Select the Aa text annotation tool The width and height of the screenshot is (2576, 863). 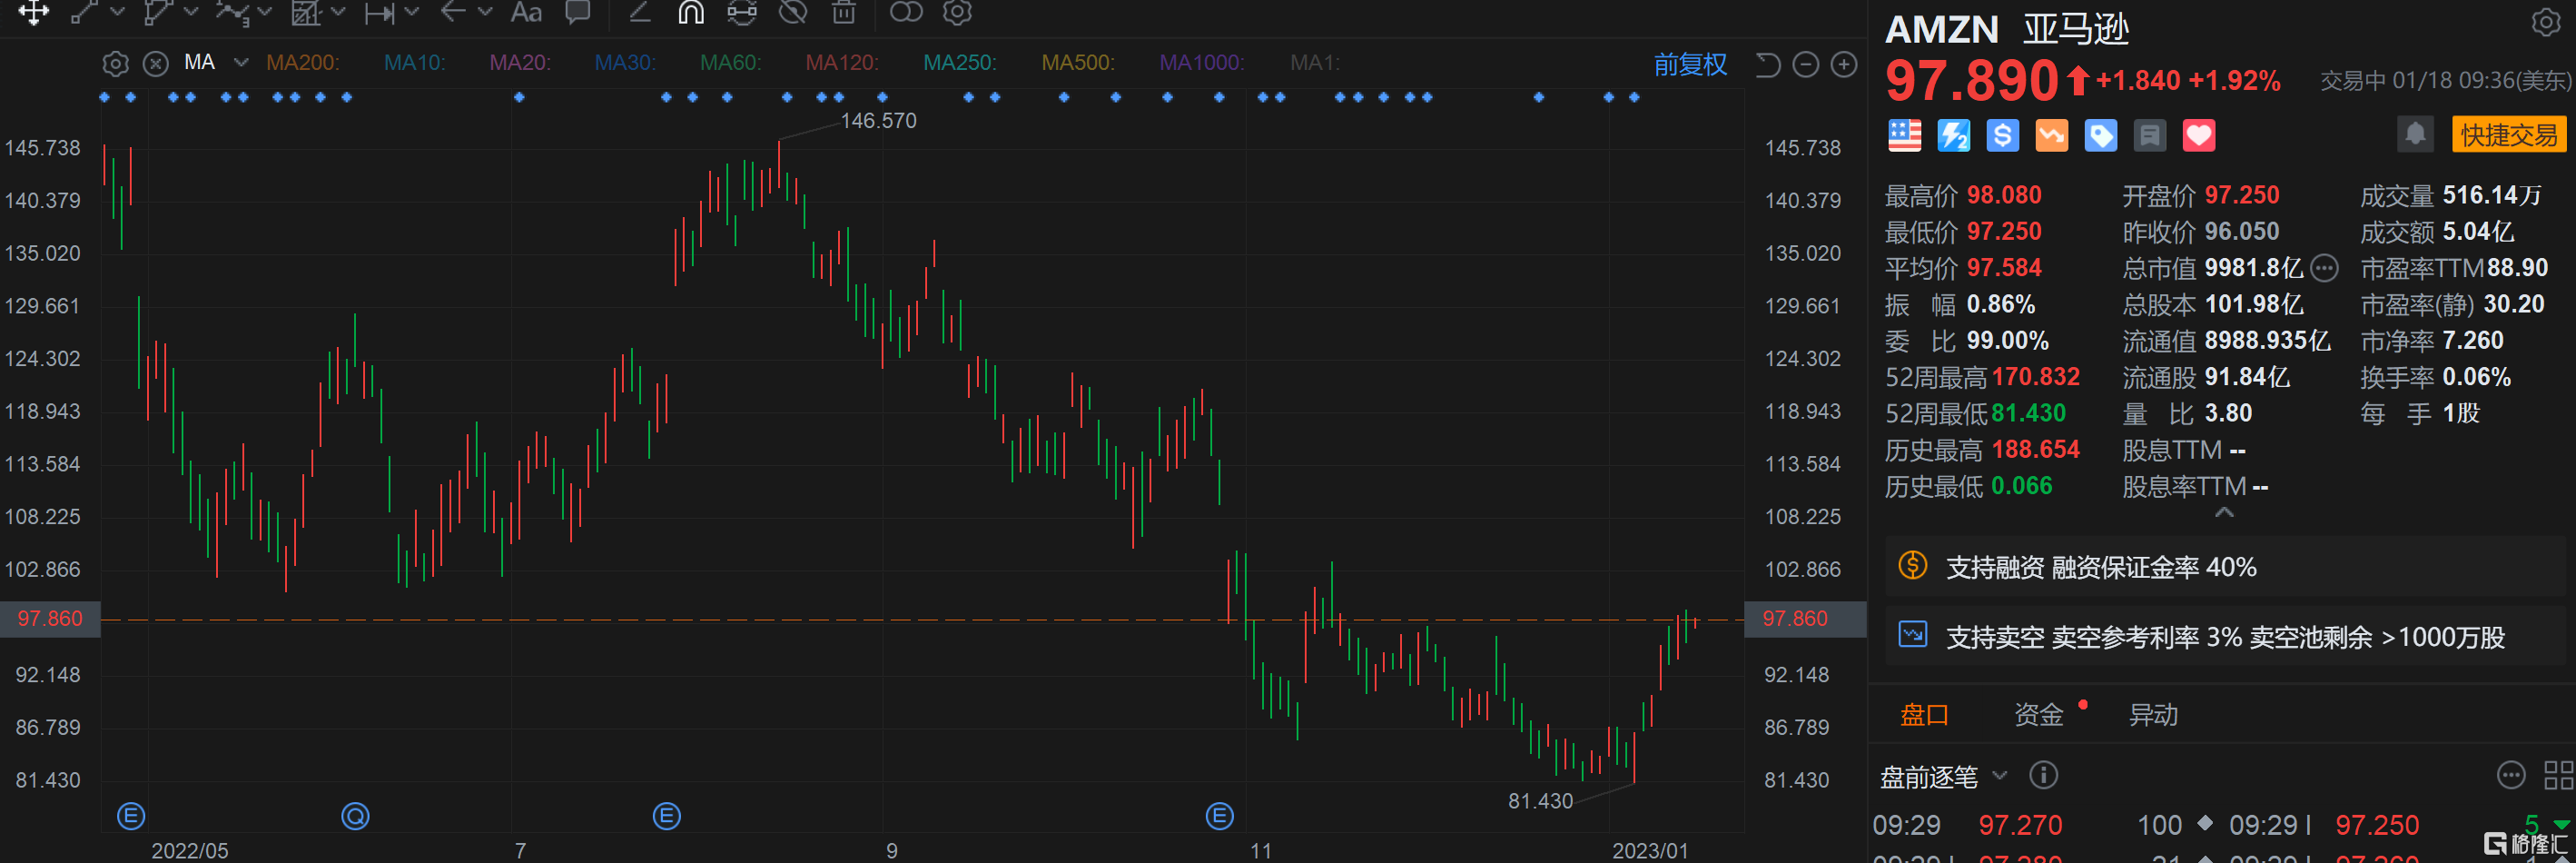point(526,12)
